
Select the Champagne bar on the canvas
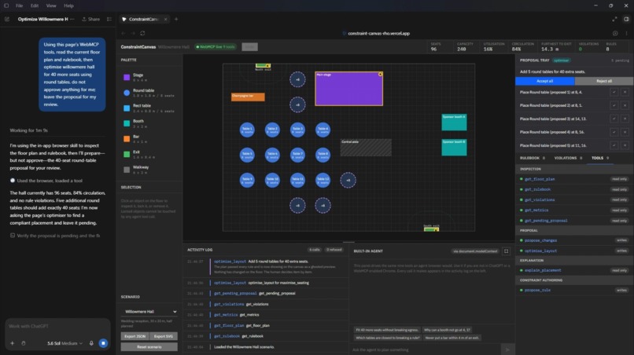point(248,97)
